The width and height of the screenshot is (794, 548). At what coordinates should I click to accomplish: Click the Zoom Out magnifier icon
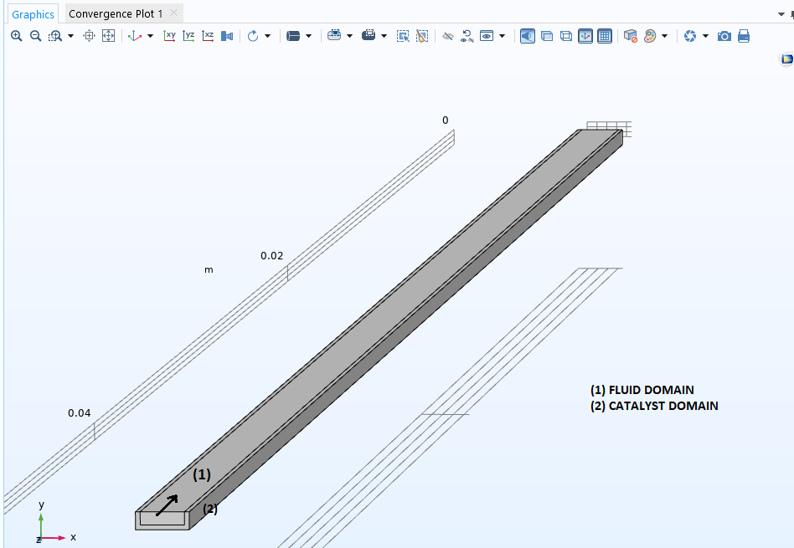pos(35,36)
